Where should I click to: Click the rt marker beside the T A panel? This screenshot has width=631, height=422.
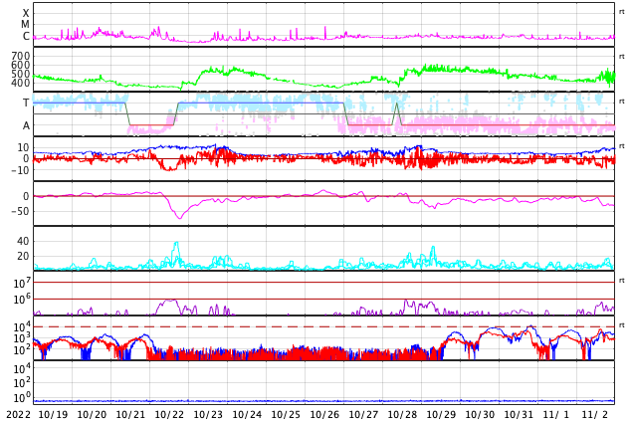point(622,101)
